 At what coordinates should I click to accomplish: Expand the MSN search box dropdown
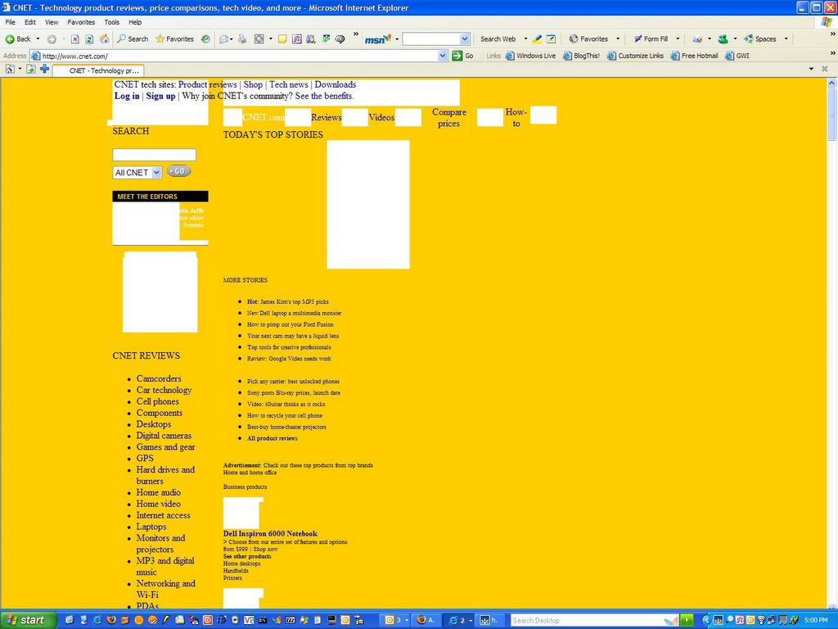[465, 39]
